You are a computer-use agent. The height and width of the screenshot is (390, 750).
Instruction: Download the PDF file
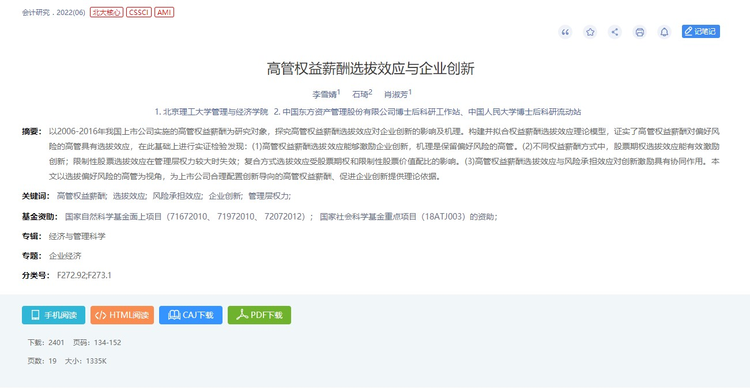pyautogui.click(x=259, y=315)
